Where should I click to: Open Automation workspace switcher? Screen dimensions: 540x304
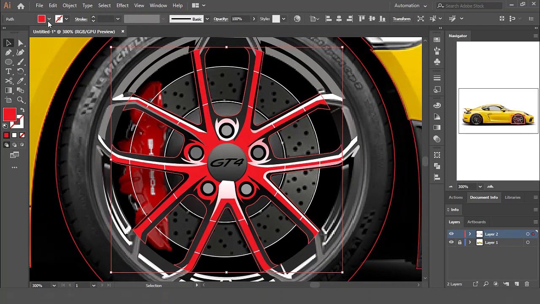pos(410,5)
